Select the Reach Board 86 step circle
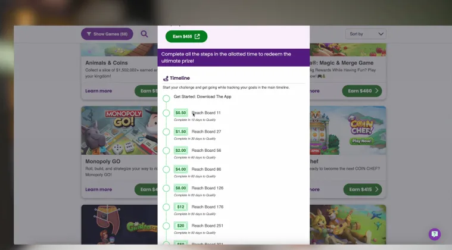The height and width of the screenshot is (250, 452). coord(166,170)
